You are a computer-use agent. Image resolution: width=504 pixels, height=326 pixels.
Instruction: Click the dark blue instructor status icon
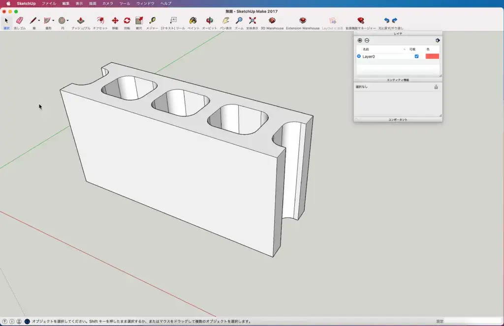click(27, 321)
